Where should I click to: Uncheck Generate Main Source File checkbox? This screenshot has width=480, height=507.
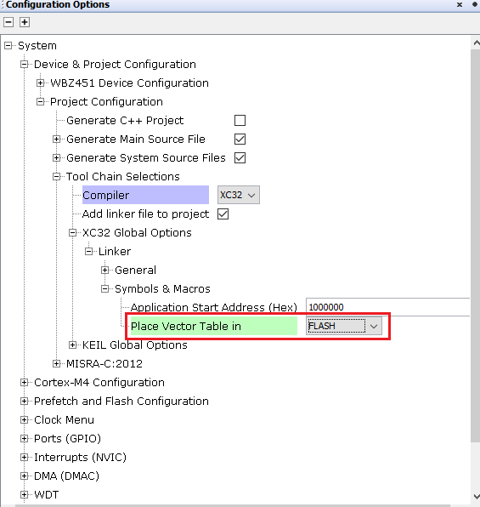pos(240,139)
